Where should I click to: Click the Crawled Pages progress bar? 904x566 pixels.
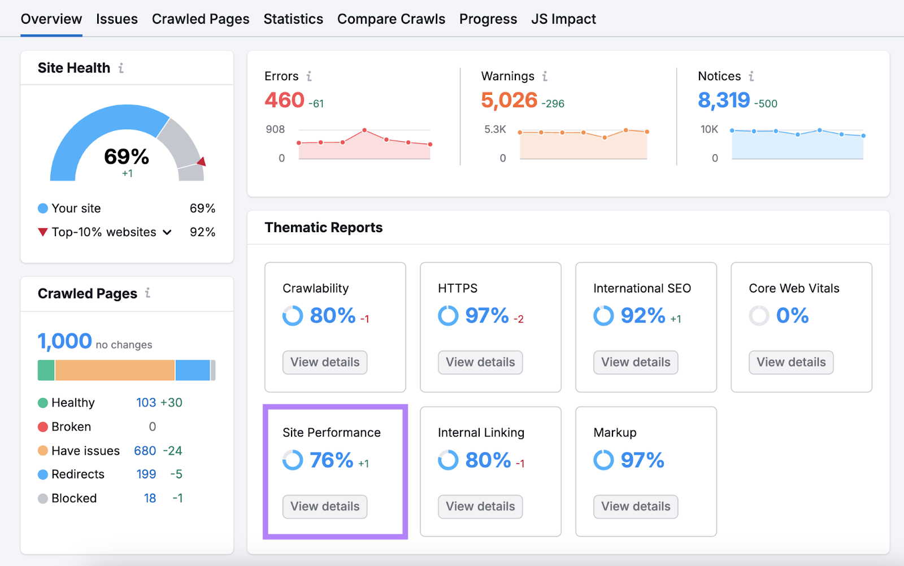click(127, 370)
